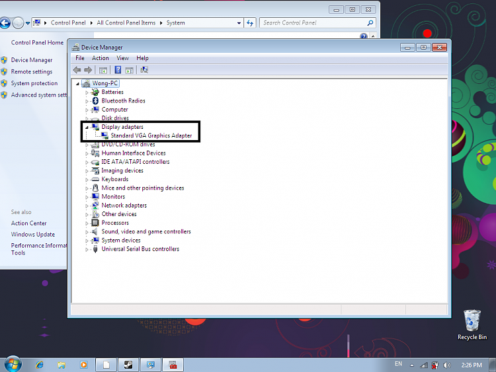Click the Windows Start orb
Viewport: 496px width, 372px height.
[x=13, y=364]
